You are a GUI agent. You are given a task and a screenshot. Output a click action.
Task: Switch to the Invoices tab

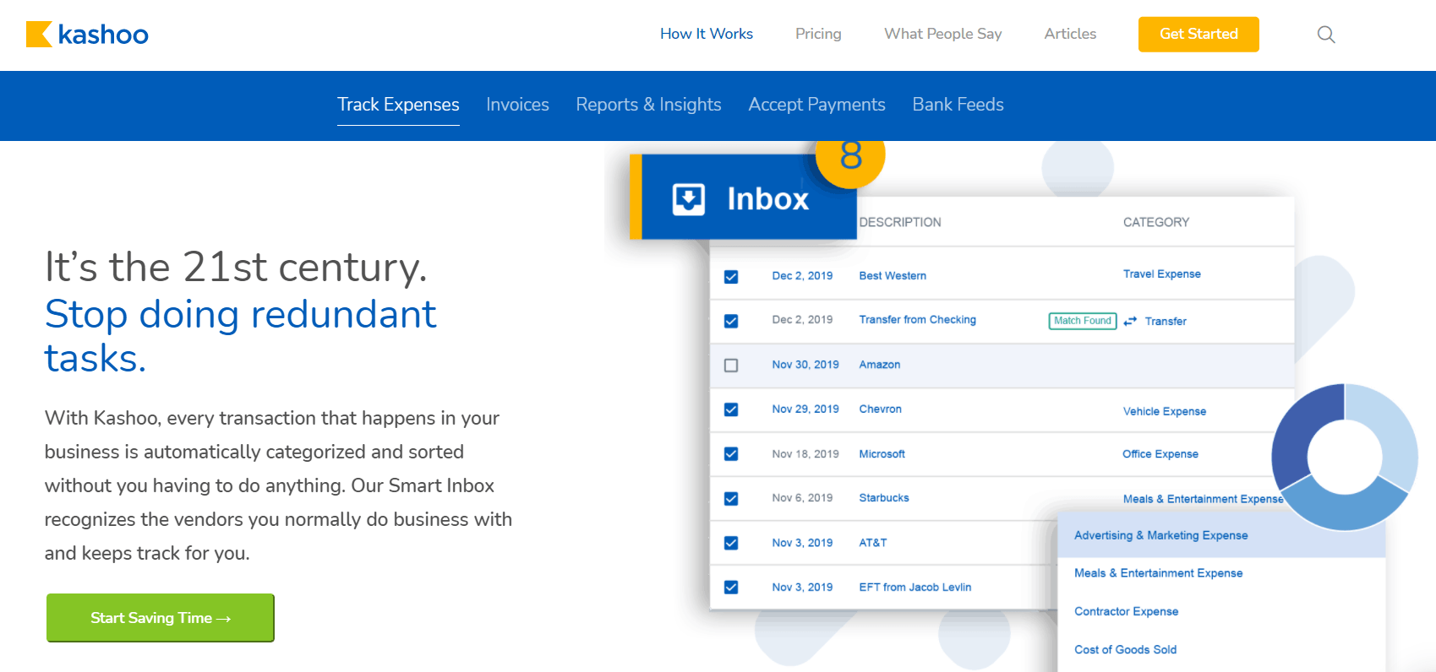517,105
